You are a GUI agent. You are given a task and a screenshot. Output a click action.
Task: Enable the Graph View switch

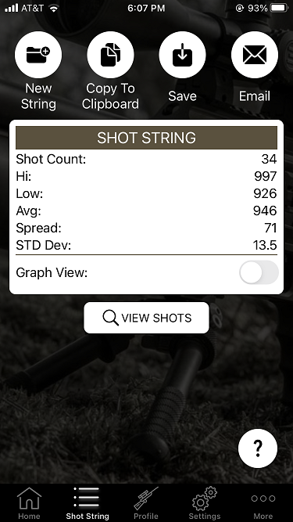[259, 272]
